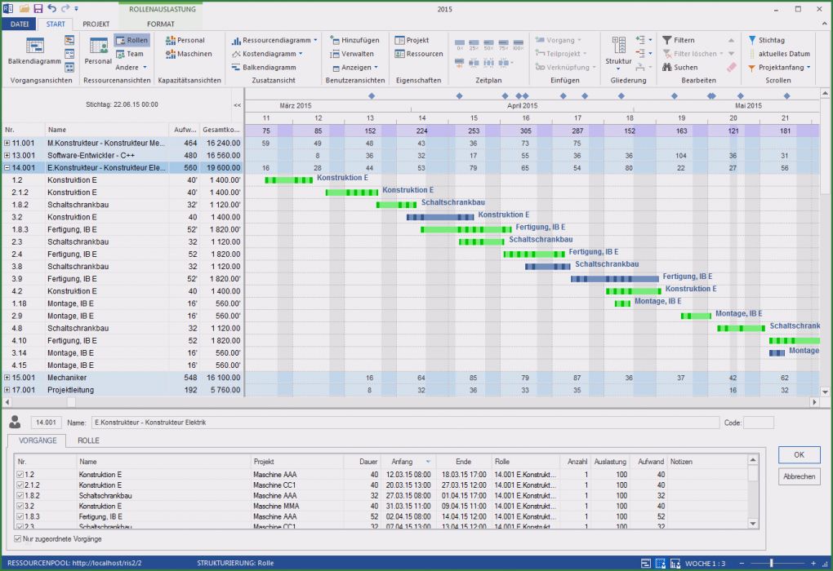Screen dimensions: 833x571
Task: Adjust the zoom slider in status bar
Action: 773,564
